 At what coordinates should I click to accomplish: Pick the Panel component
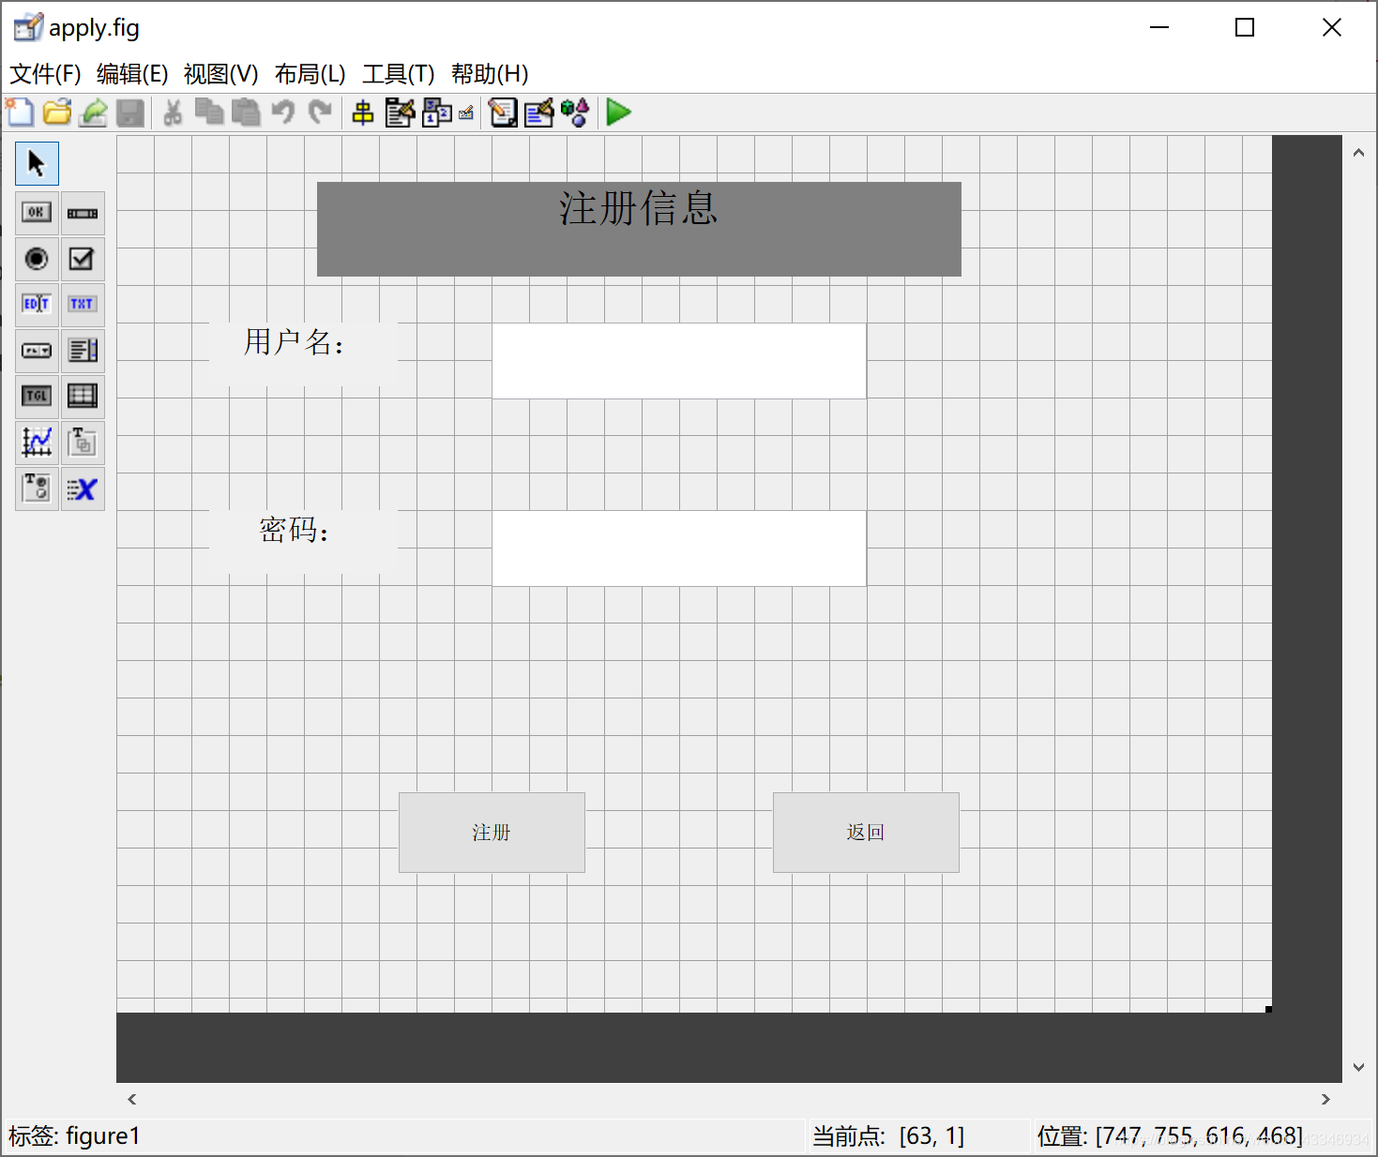(83, 443)
